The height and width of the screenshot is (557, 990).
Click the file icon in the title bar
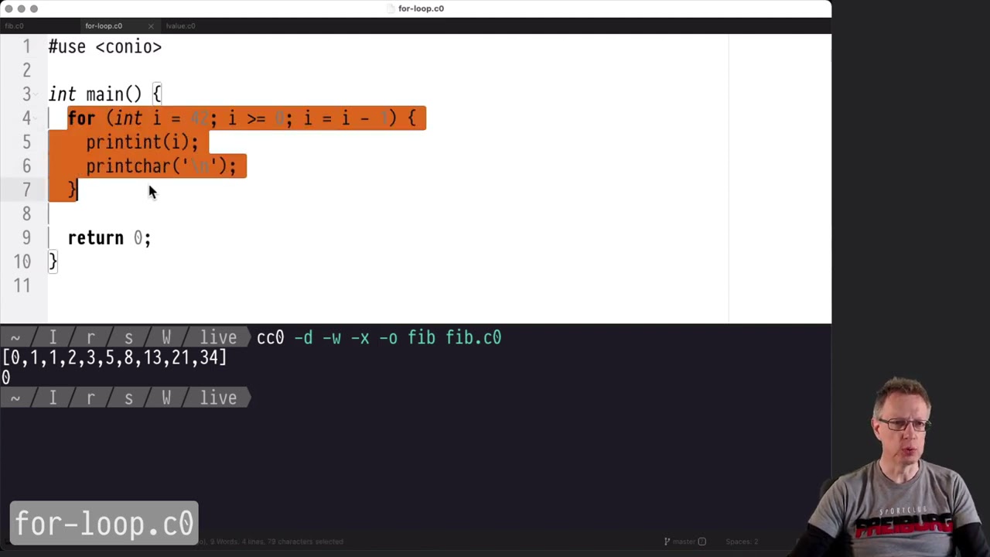[392, 9]
